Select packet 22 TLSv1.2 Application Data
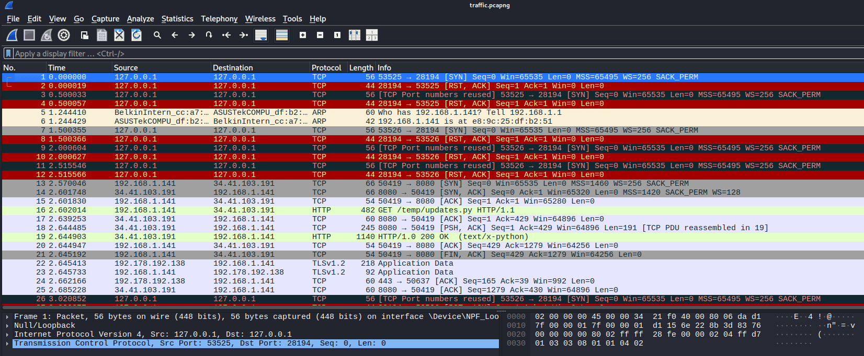 click(433, 263)
